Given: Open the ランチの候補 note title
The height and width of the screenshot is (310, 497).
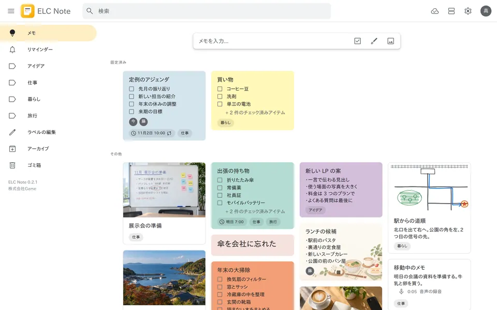Looking at the screenshot, I should (321, 231).
